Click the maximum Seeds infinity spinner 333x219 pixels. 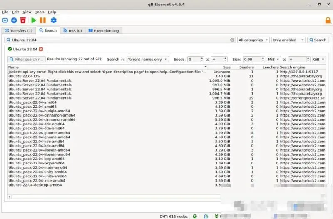click(219, 59)
